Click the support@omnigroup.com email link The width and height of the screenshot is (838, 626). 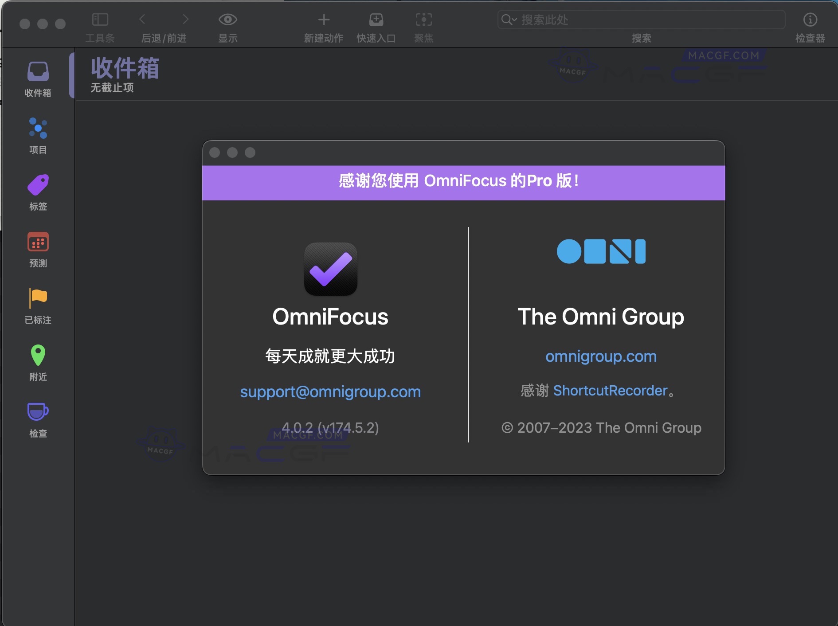[330, 392]
